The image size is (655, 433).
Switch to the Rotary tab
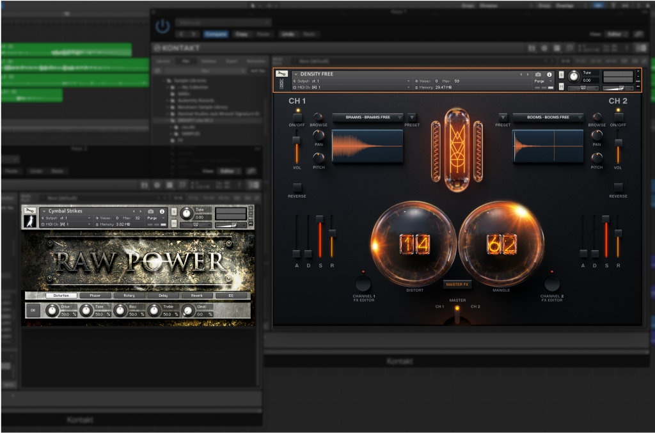coord(129,295)
